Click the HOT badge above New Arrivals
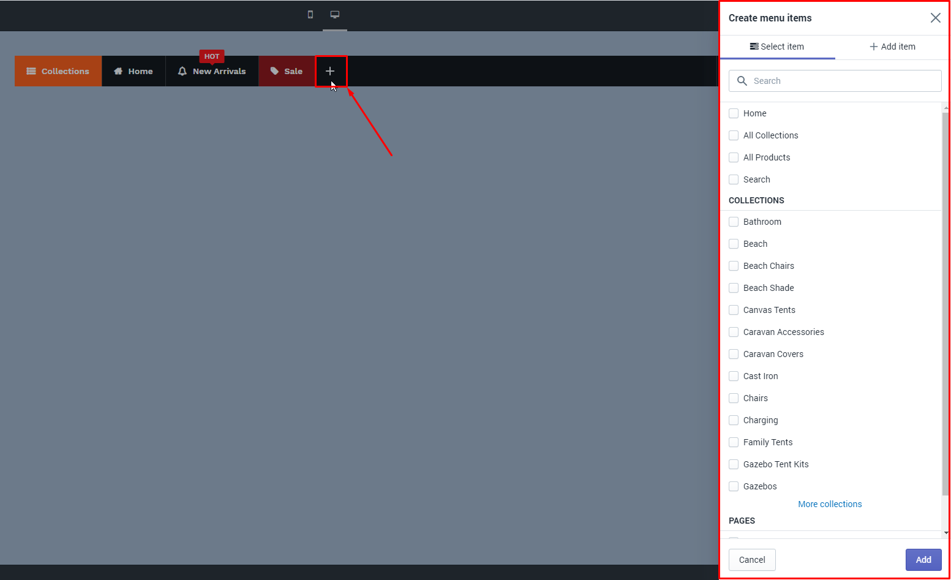The width and height of the screenshot is (951, 580). 212,56
